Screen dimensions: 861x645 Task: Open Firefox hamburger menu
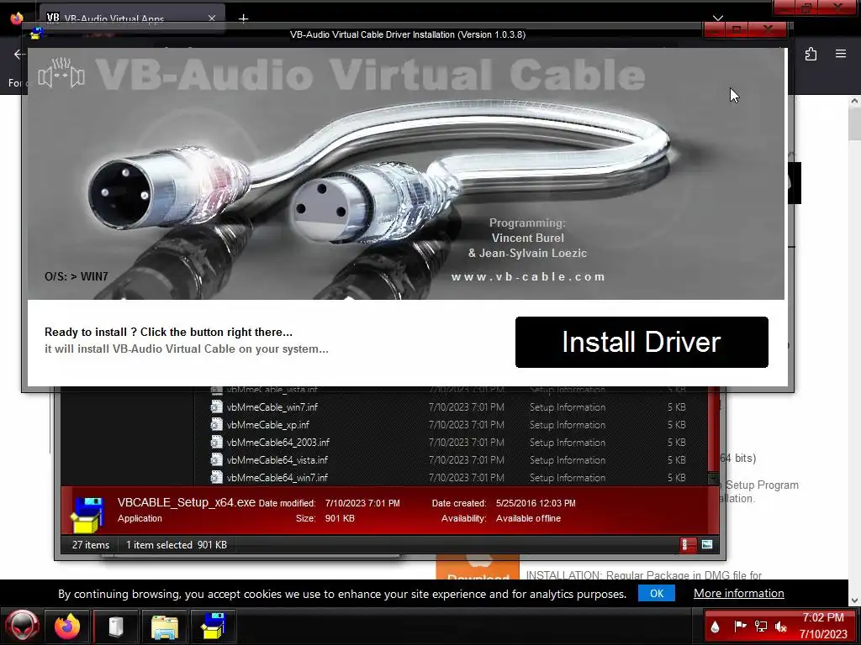(841, 54)
